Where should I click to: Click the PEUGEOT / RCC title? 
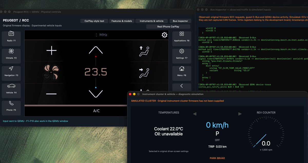16,21
